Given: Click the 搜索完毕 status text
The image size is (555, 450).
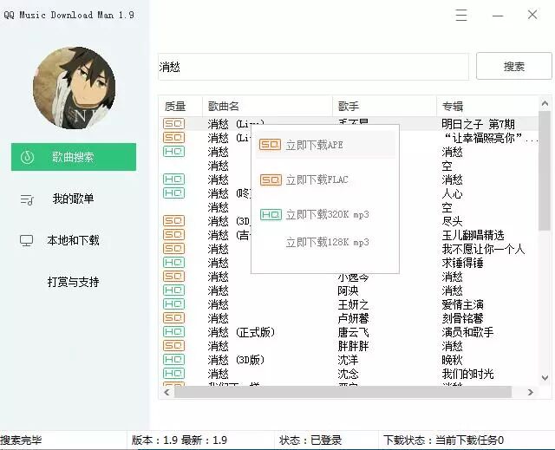Looking at the screenshot, I should [21, 440].
